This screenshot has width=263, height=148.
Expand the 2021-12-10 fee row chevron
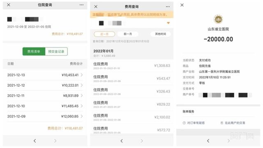[82, 106]
